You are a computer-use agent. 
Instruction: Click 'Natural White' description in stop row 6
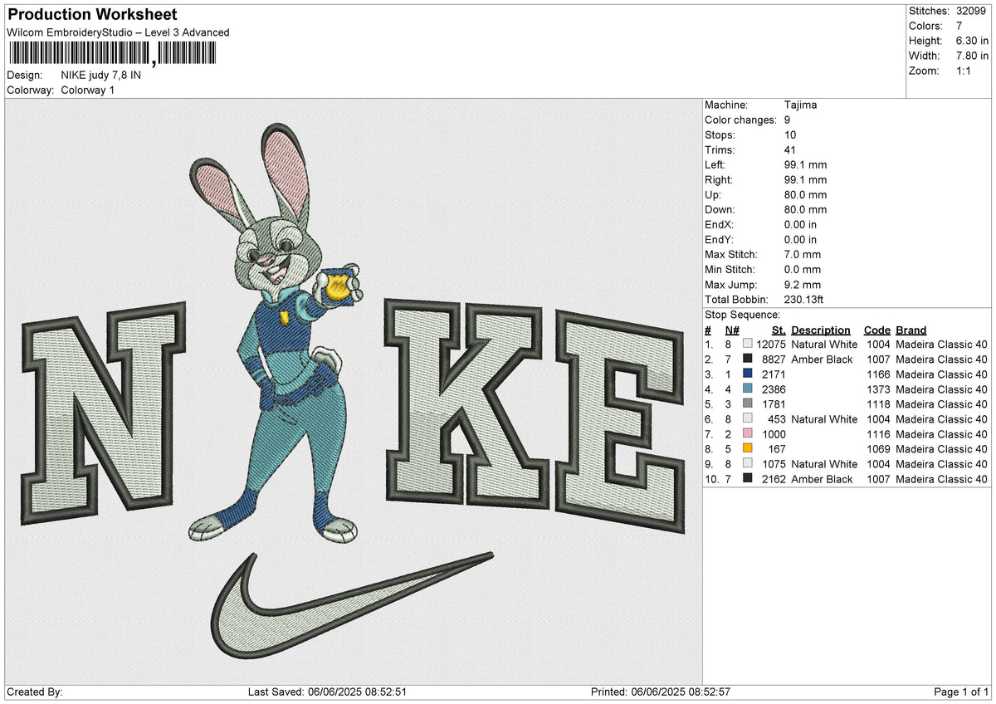[x=824, y=419]
